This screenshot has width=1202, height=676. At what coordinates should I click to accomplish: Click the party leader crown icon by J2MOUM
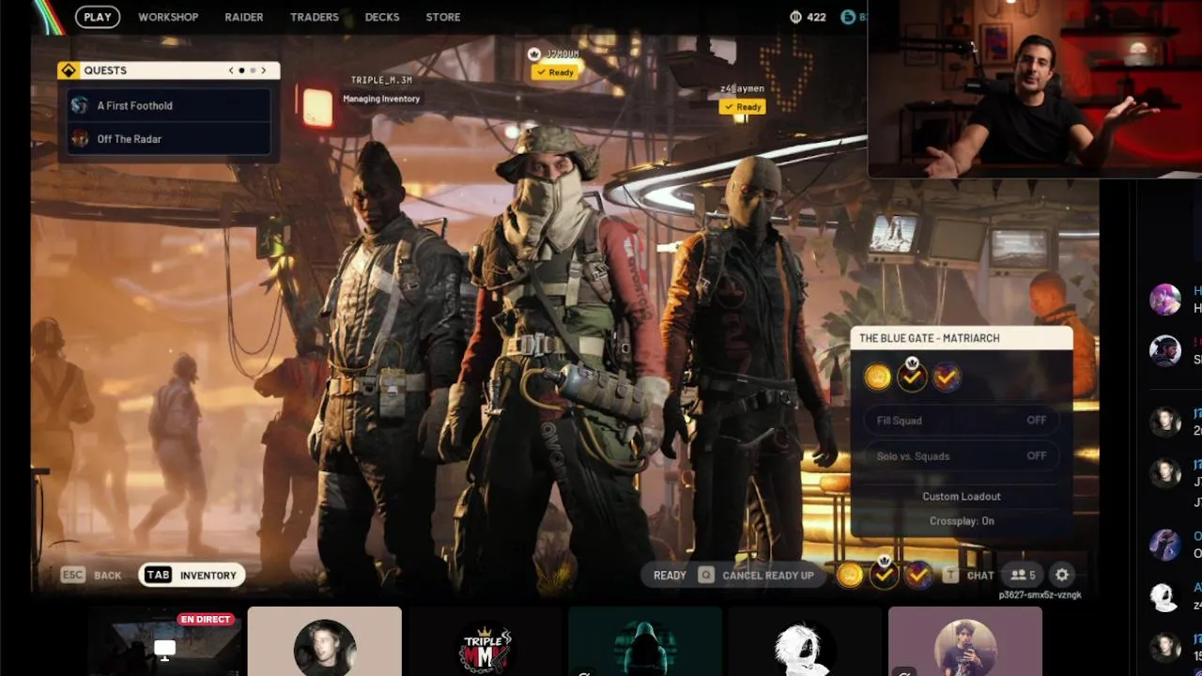point(534,54)
